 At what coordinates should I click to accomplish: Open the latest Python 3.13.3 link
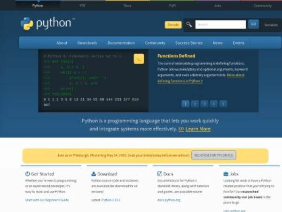coord(111,200)
